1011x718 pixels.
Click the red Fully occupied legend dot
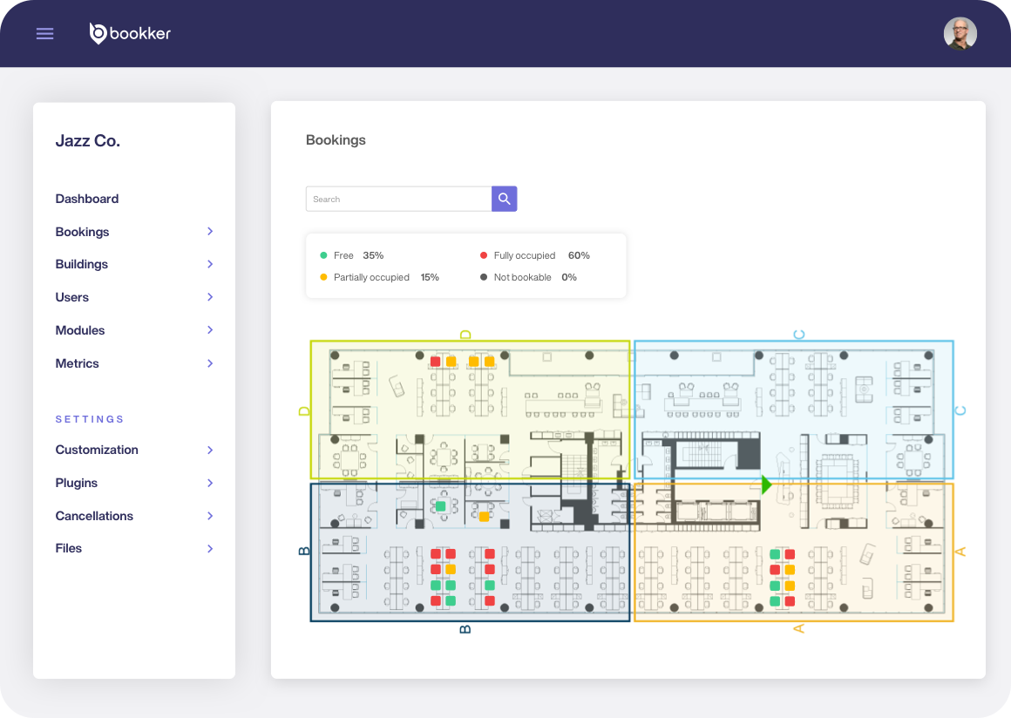coord(484,255)
